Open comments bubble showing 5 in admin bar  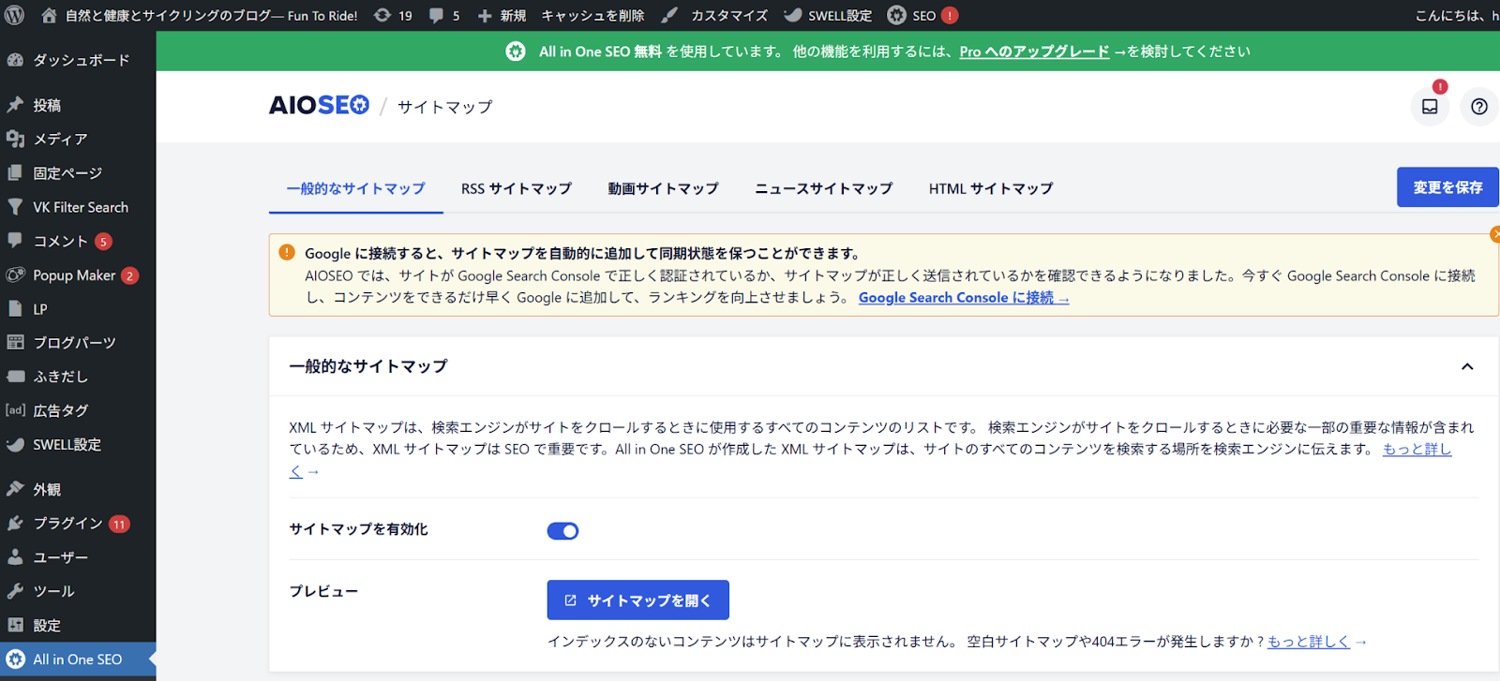[x=444, y=15]
